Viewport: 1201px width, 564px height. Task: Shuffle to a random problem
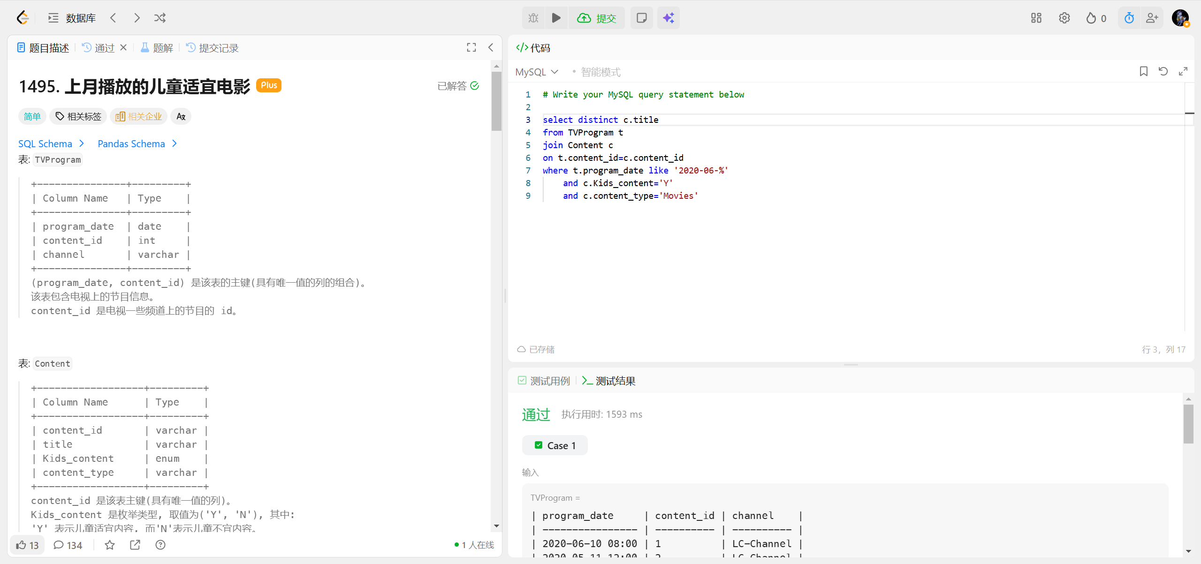[160, 18]
